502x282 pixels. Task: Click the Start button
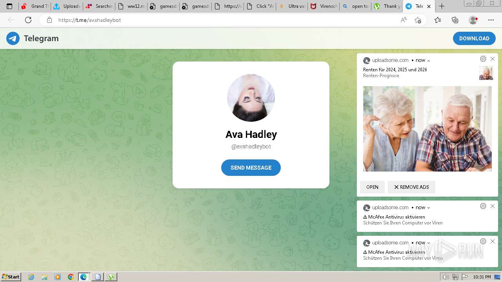(x=11, y=277)
